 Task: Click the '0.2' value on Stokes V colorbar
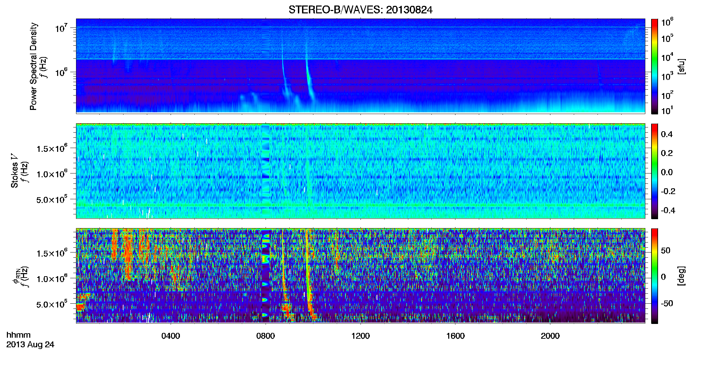[667, 153]
